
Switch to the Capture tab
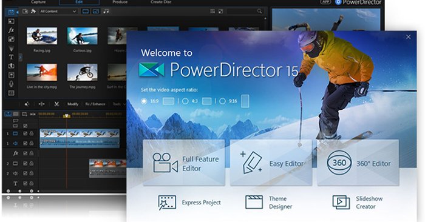(38, 2)
